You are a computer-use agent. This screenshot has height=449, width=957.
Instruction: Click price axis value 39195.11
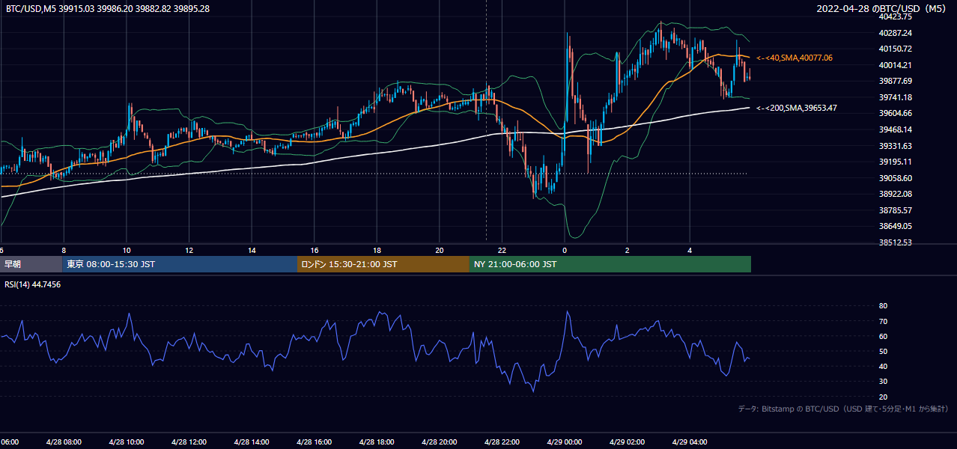(x=895, y=162)
